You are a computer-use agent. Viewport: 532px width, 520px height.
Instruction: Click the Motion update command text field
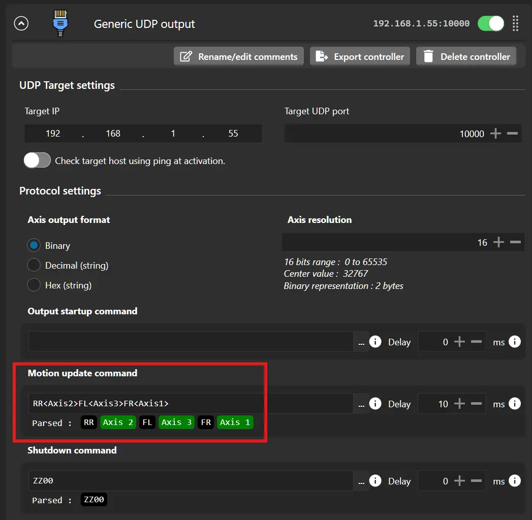pyautogui.click(x=191, y=403)
